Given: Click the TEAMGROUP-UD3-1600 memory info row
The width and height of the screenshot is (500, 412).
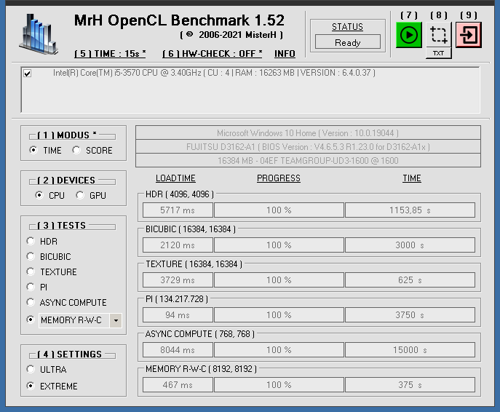Looking at the screenshot, I should coord(308,160).
